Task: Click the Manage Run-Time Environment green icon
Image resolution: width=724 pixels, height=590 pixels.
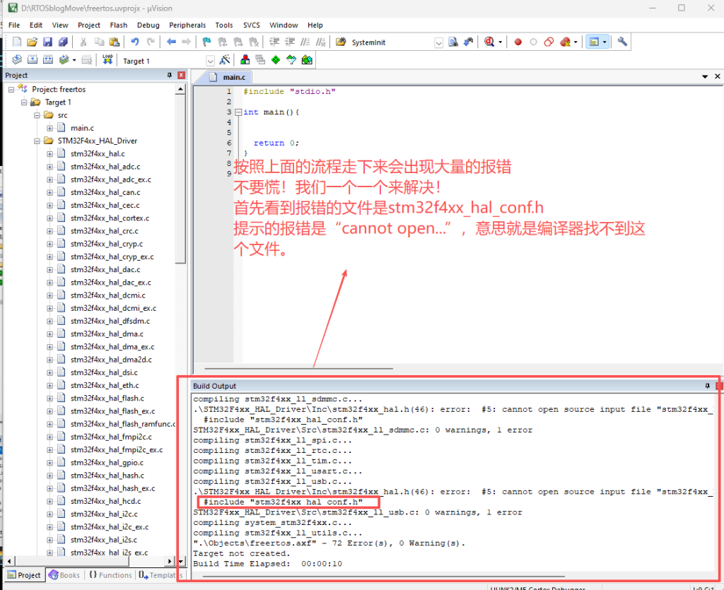Action: (276, 60)
